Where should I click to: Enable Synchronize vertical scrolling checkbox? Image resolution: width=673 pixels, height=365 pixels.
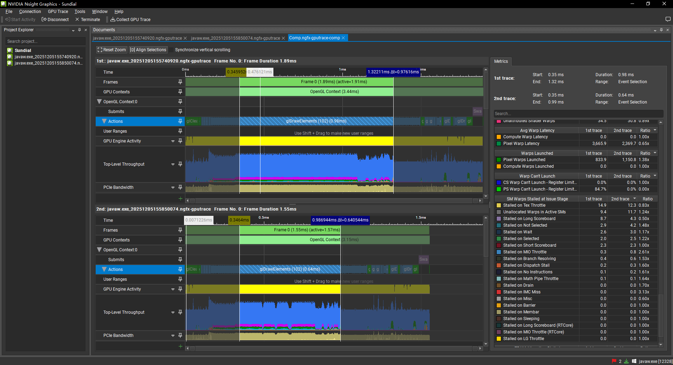pyautogui.click(x=172, y=50)
